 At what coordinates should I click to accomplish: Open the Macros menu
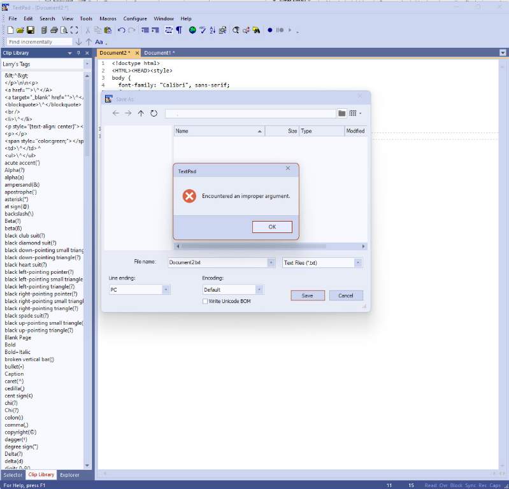point(108,18)
